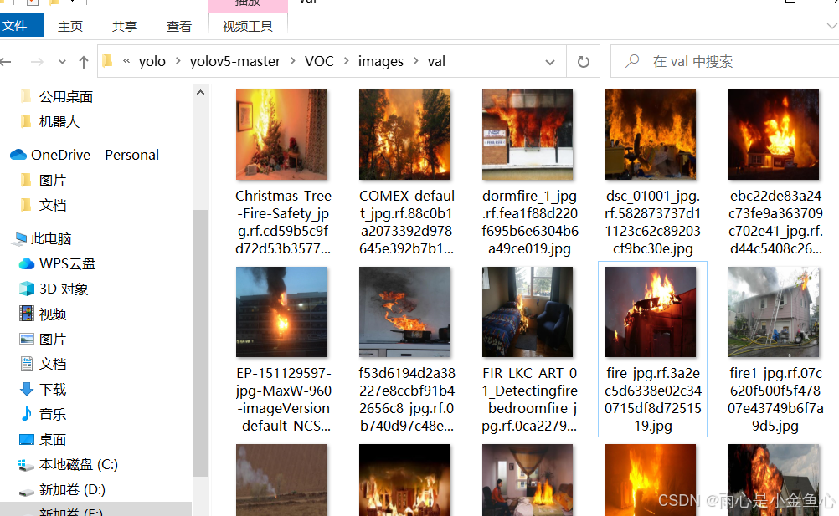The height and width of the screenshot is (516, 839).
Task: Select Christmas-Tree-Fire-Safety image thumbnail
Action: (x=281, y=135)
